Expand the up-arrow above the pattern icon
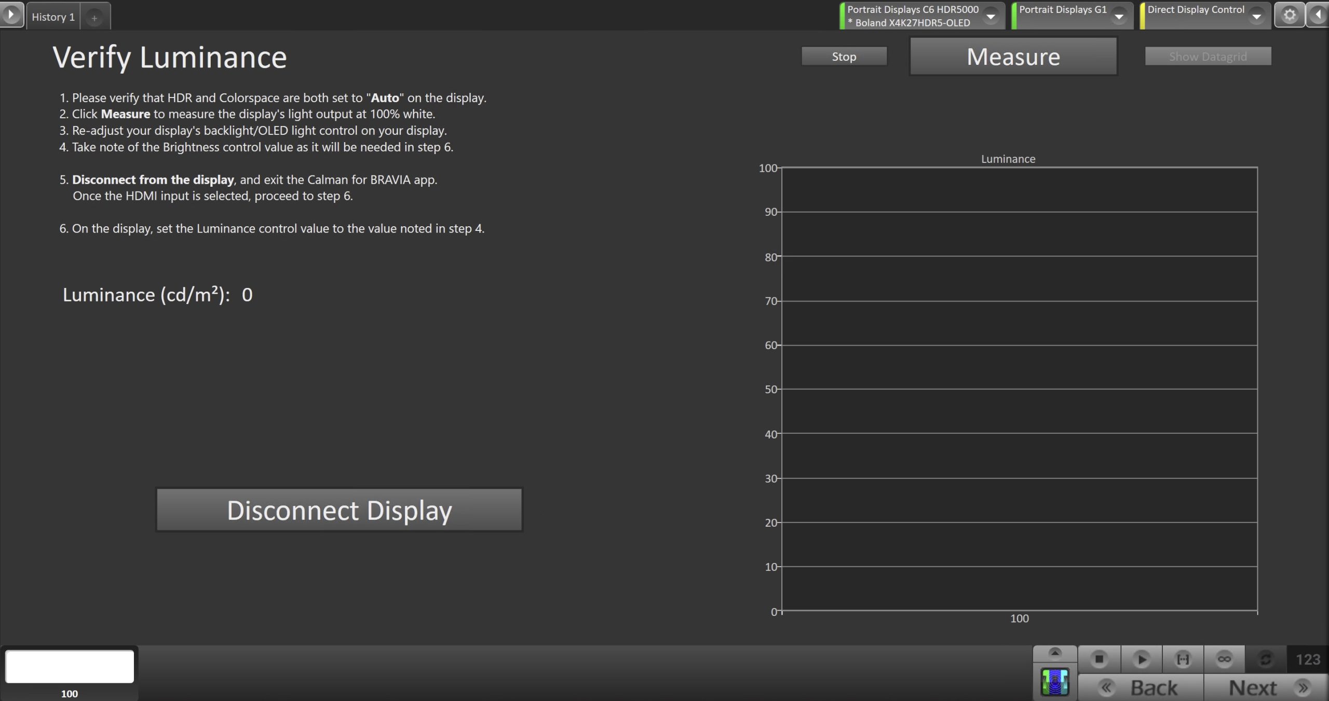 tap(1054, 653)
